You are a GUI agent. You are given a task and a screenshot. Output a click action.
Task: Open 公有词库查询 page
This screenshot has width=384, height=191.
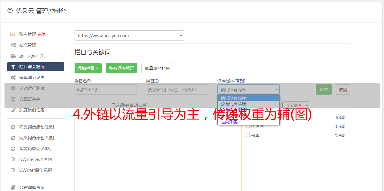click(x=32, y=187)
